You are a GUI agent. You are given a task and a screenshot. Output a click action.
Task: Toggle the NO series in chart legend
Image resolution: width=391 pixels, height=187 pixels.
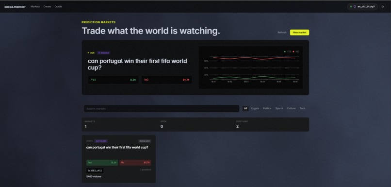(296, 51)
